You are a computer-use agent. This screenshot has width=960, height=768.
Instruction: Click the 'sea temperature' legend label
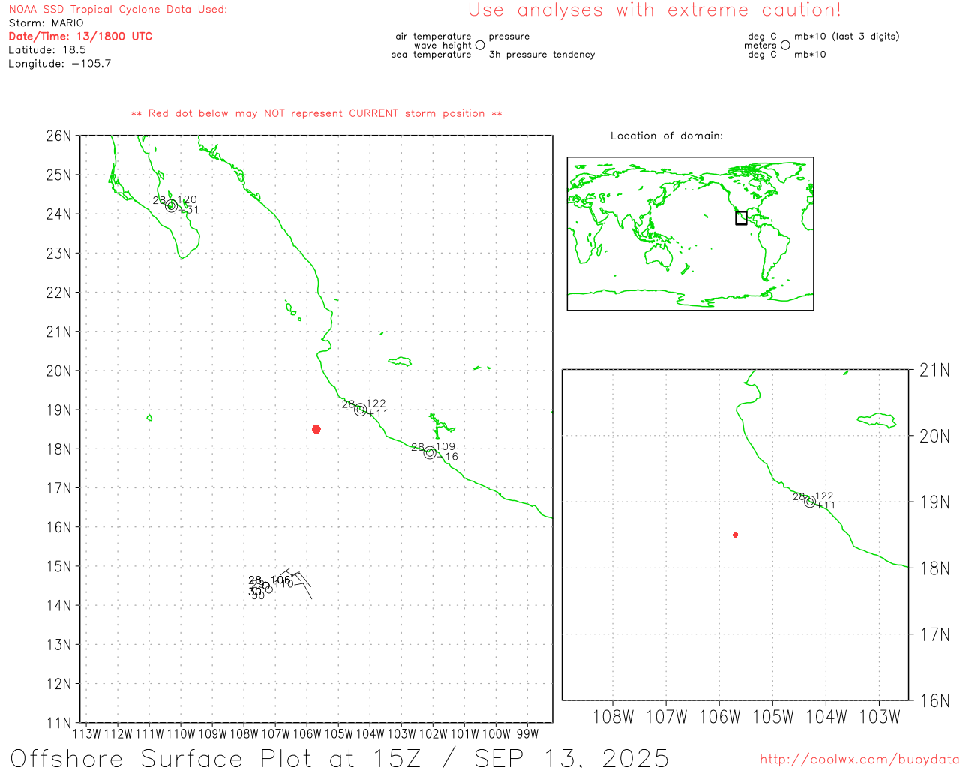pos(431,55)
